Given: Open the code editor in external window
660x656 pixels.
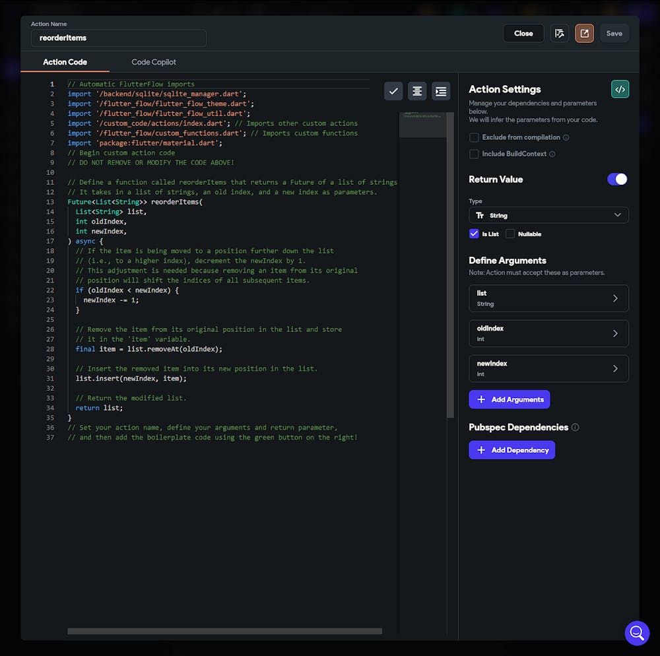Looking at the screenshot, I should pos(584,34).
